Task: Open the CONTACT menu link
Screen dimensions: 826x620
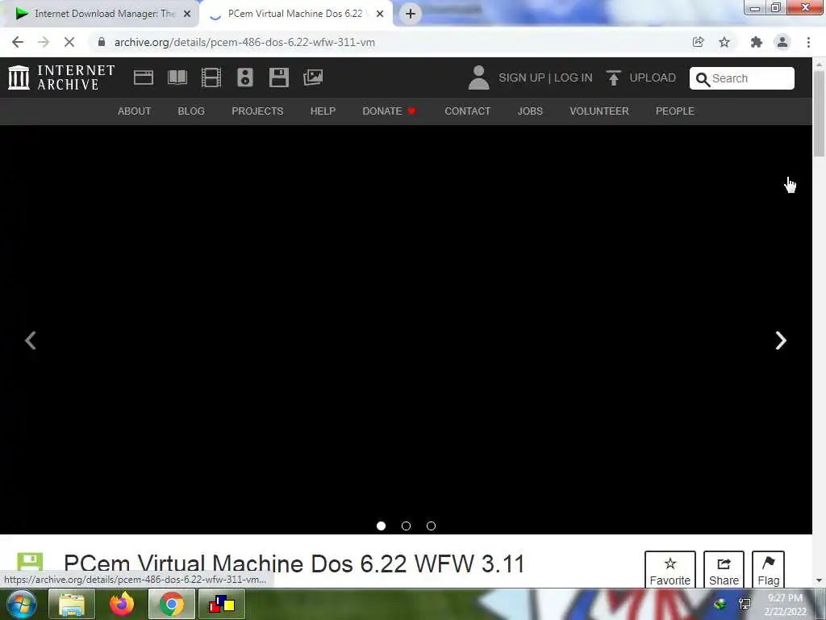Action: [x=467, y=111]
